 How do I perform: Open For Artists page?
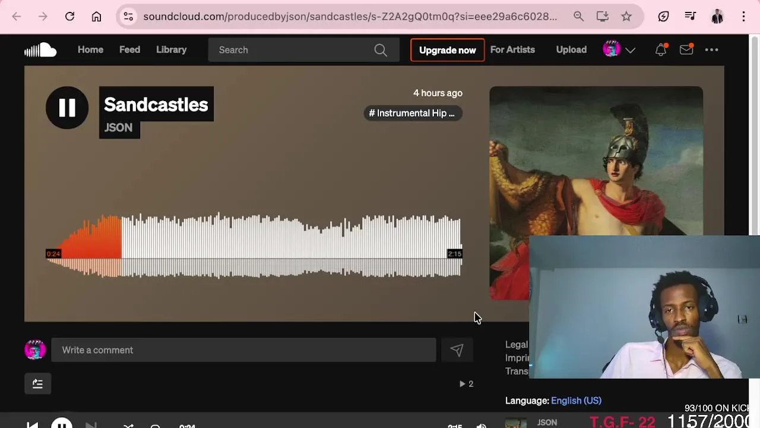[x=512, y=50]
